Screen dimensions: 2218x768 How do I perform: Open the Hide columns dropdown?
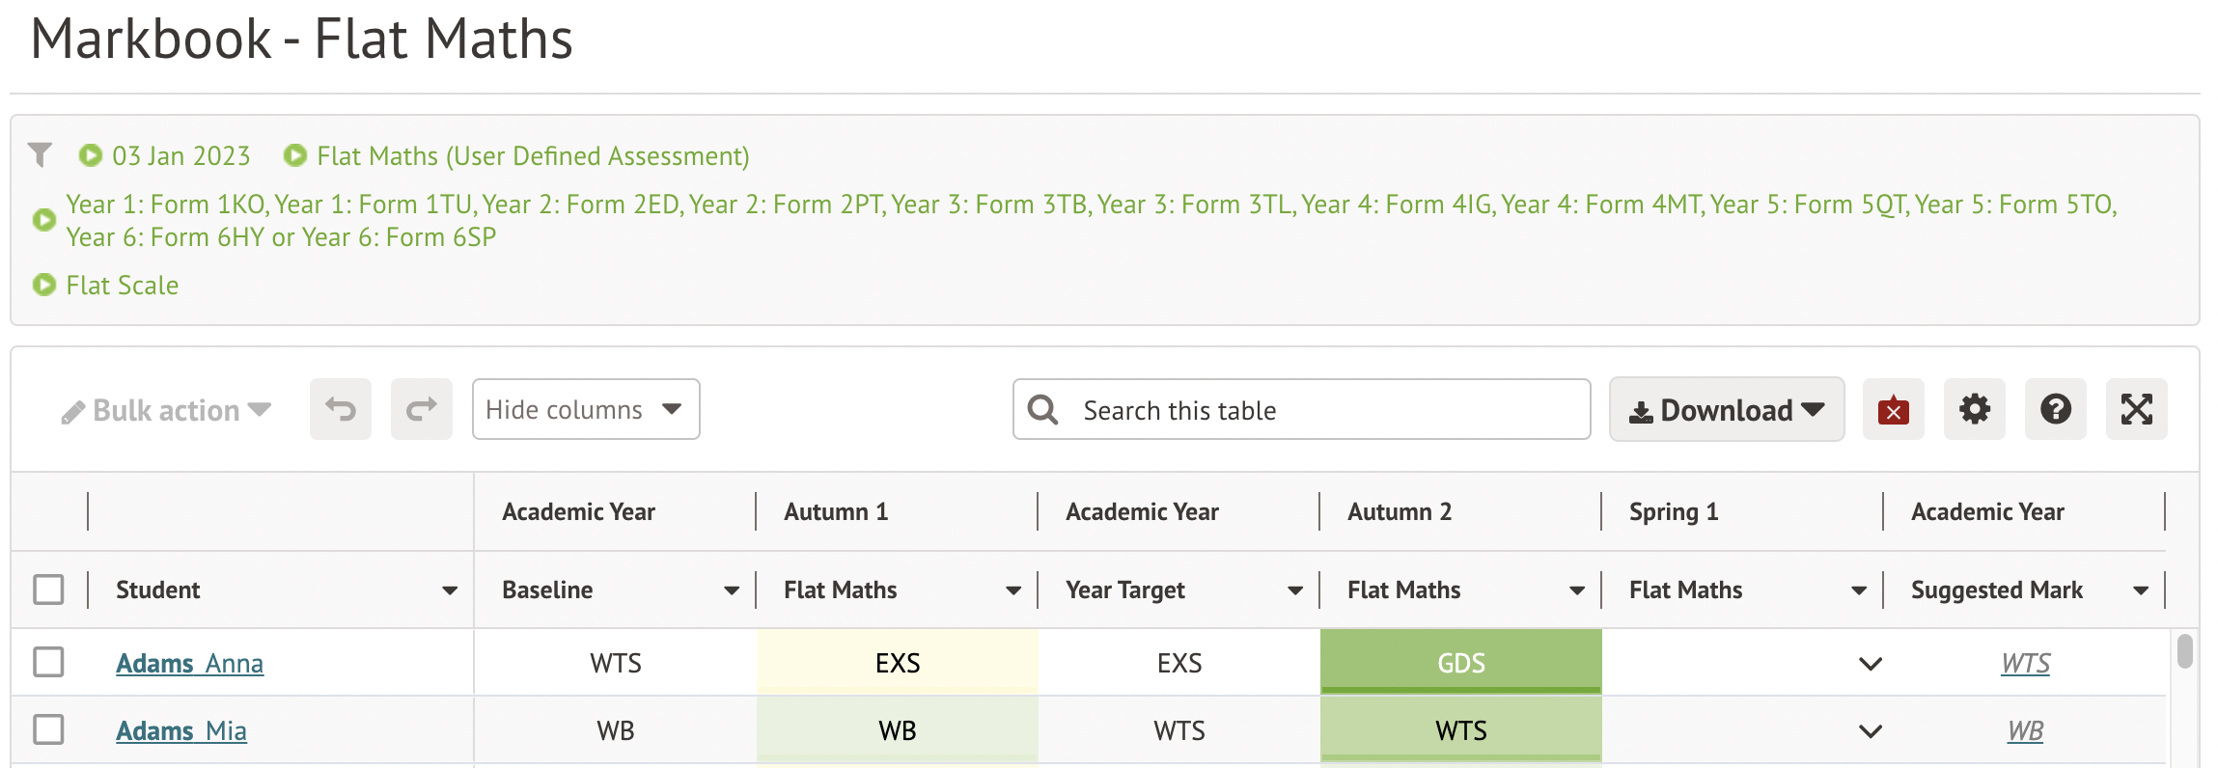585,410
